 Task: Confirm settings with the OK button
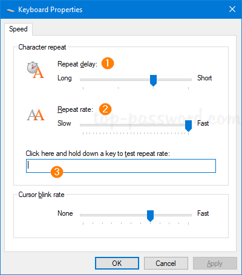pos(117,263)
